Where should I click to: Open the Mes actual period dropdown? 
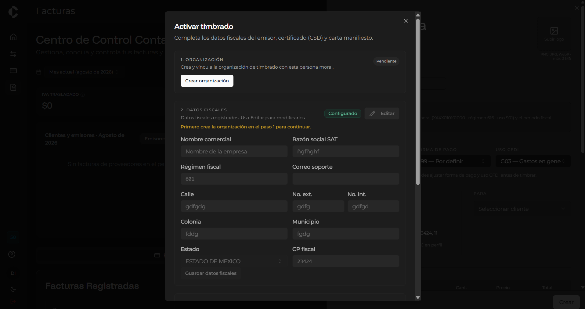tap(84, 72)
